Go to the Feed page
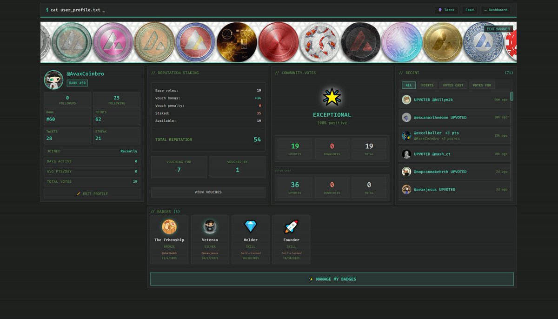Viewport: 558px width, 319px height. pos(470,10)
